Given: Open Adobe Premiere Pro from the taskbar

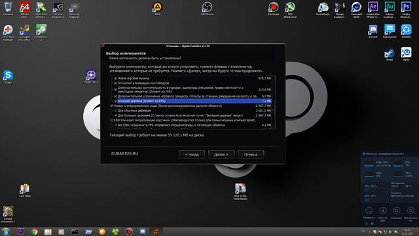Looking at the screenshot, I should click(20, 231).
